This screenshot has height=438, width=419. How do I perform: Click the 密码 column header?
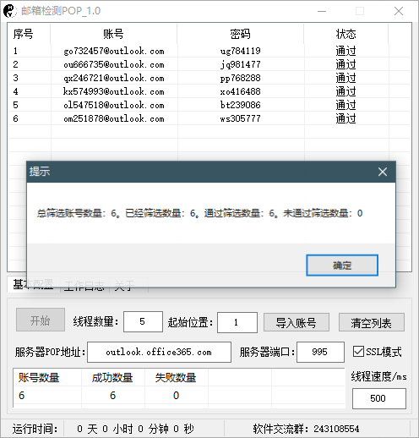click(240, 34)
